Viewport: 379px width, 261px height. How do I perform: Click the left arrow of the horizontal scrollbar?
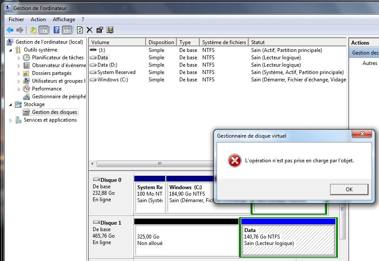(x=92, y=164)
